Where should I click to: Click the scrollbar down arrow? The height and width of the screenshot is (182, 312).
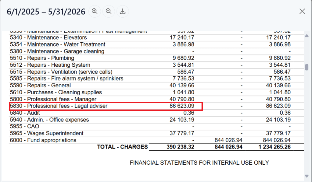click(x=307, y=176)
